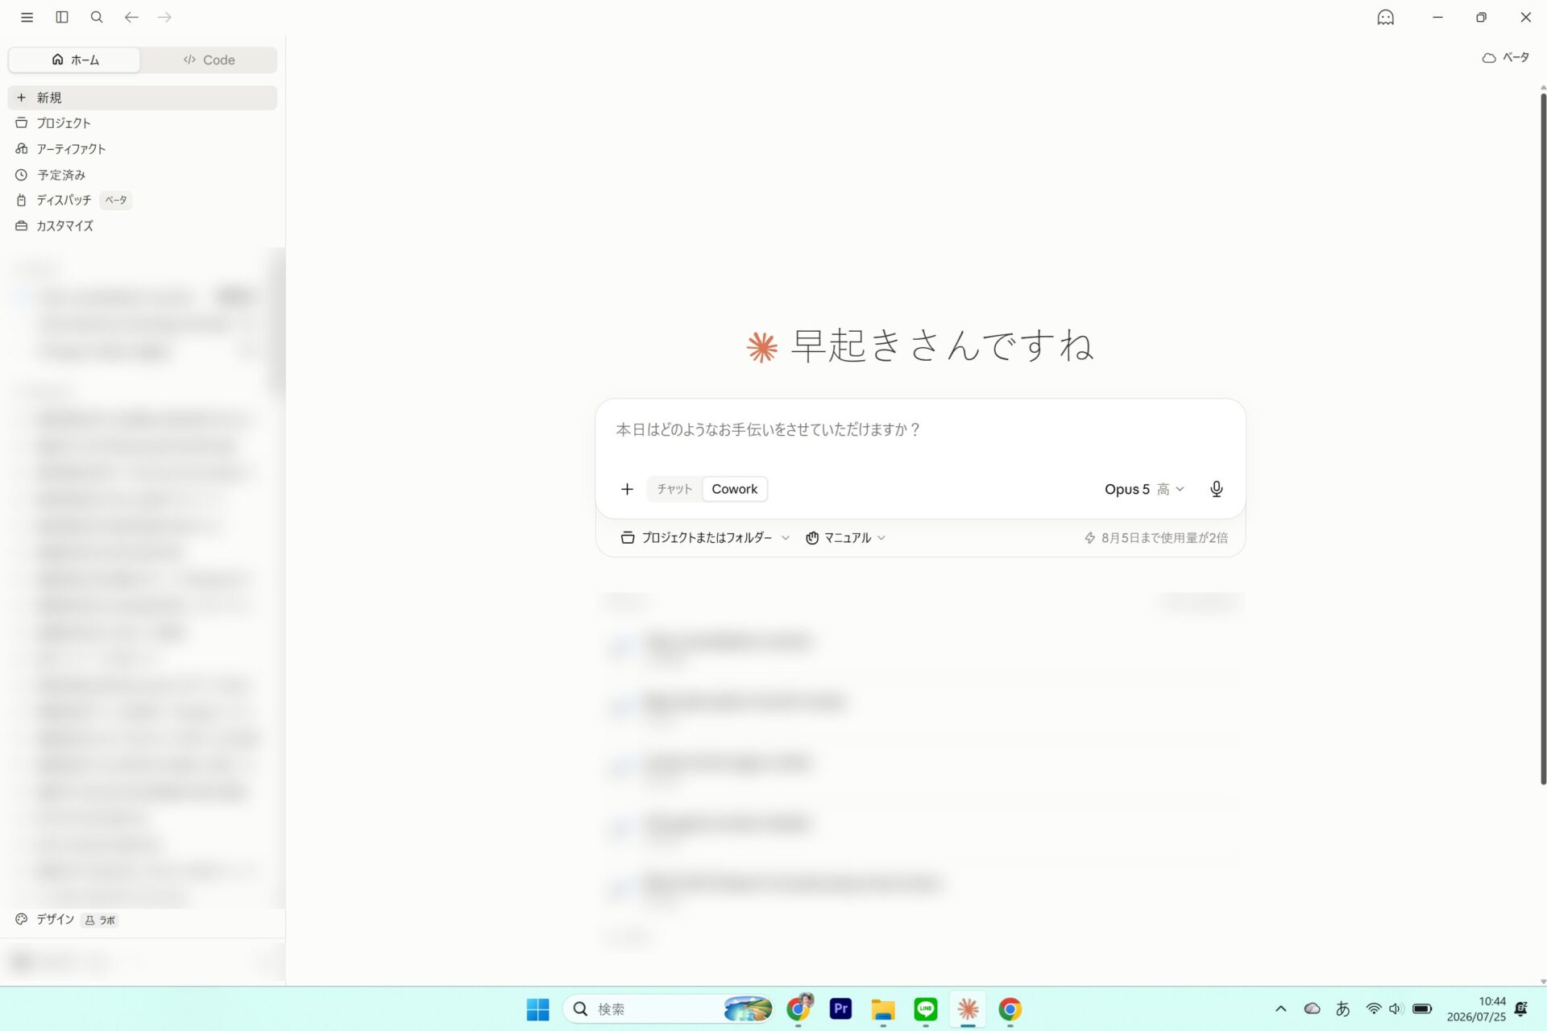Click the ghost icon in title bar

point(1385,17)
